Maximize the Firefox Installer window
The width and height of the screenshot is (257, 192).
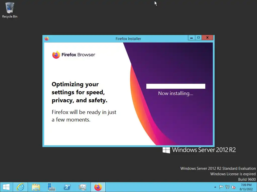tap(198, 38)
